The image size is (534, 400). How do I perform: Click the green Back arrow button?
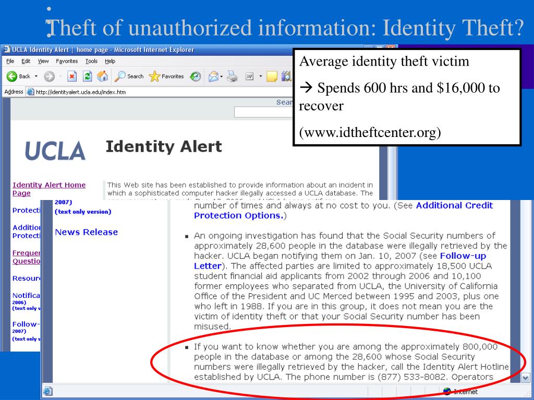(x=12, y=77)
